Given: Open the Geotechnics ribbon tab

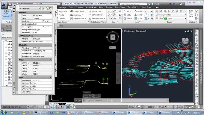Looking at the screenshot, I should point(133,7).
